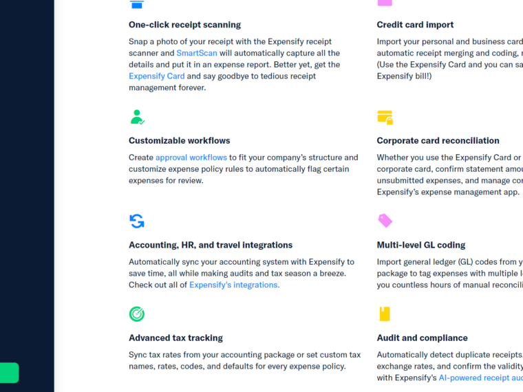This screenshot has height=392, width=523.
Task: Click the green target tax tracking icon
Action: (137, 314)
